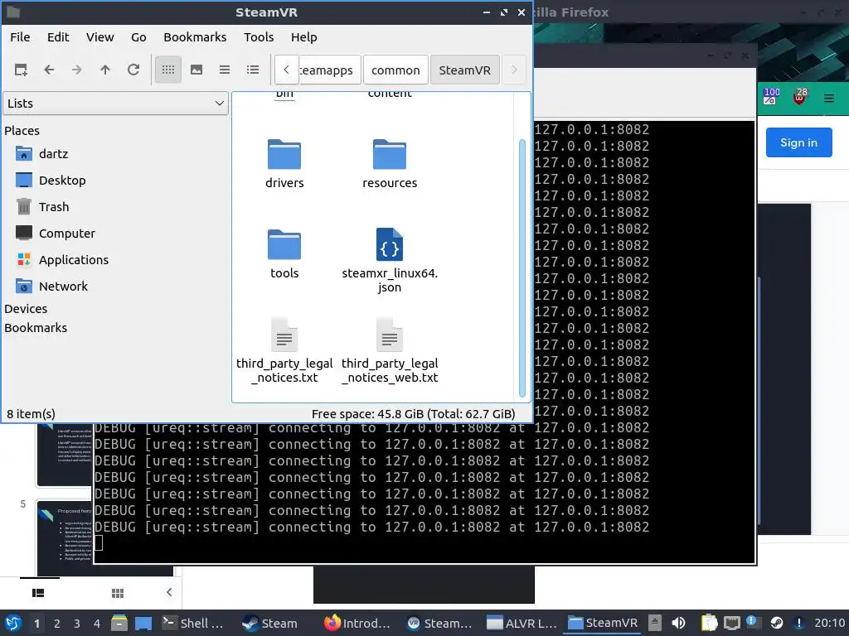The image size is (849, 636).
Task: Click grid view icon in presentation panel
Action: [x=118, y=593]
